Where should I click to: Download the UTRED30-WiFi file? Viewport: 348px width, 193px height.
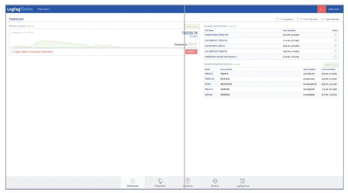(x=335, y=57)
